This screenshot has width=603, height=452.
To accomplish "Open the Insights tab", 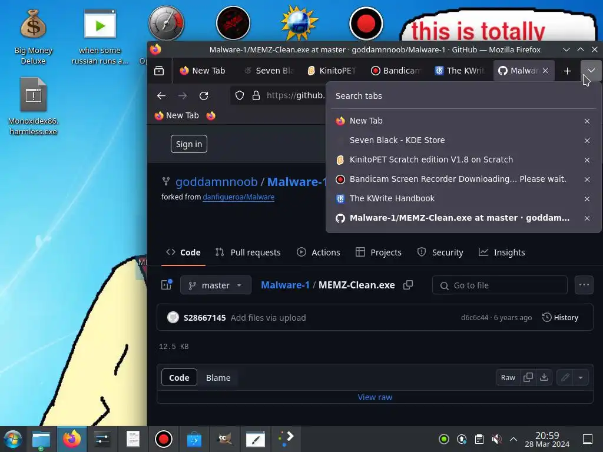I will click(x=502, y=252).
